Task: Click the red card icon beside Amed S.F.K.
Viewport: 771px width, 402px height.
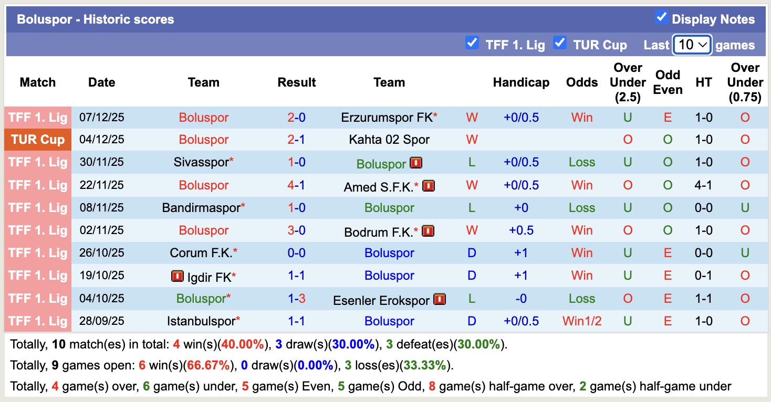Action: point(428,185)
